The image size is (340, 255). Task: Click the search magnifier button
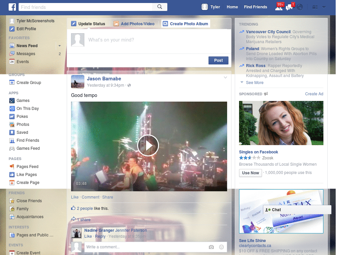(160, 7)
